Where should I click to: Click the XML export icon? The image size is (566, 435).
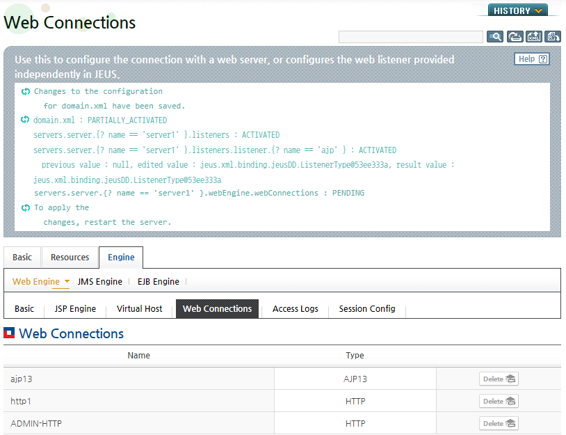[x=533, y=36]
